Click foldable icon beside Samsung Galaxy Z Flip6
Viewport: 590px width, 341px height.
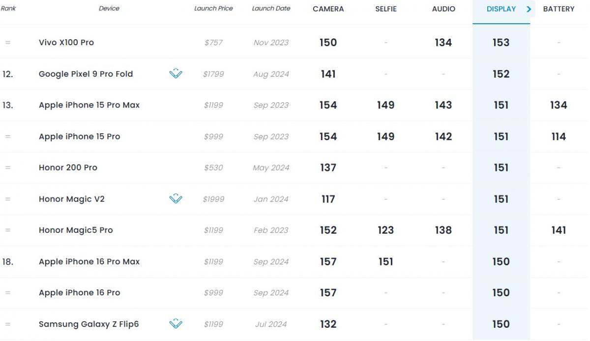[176, 324]
